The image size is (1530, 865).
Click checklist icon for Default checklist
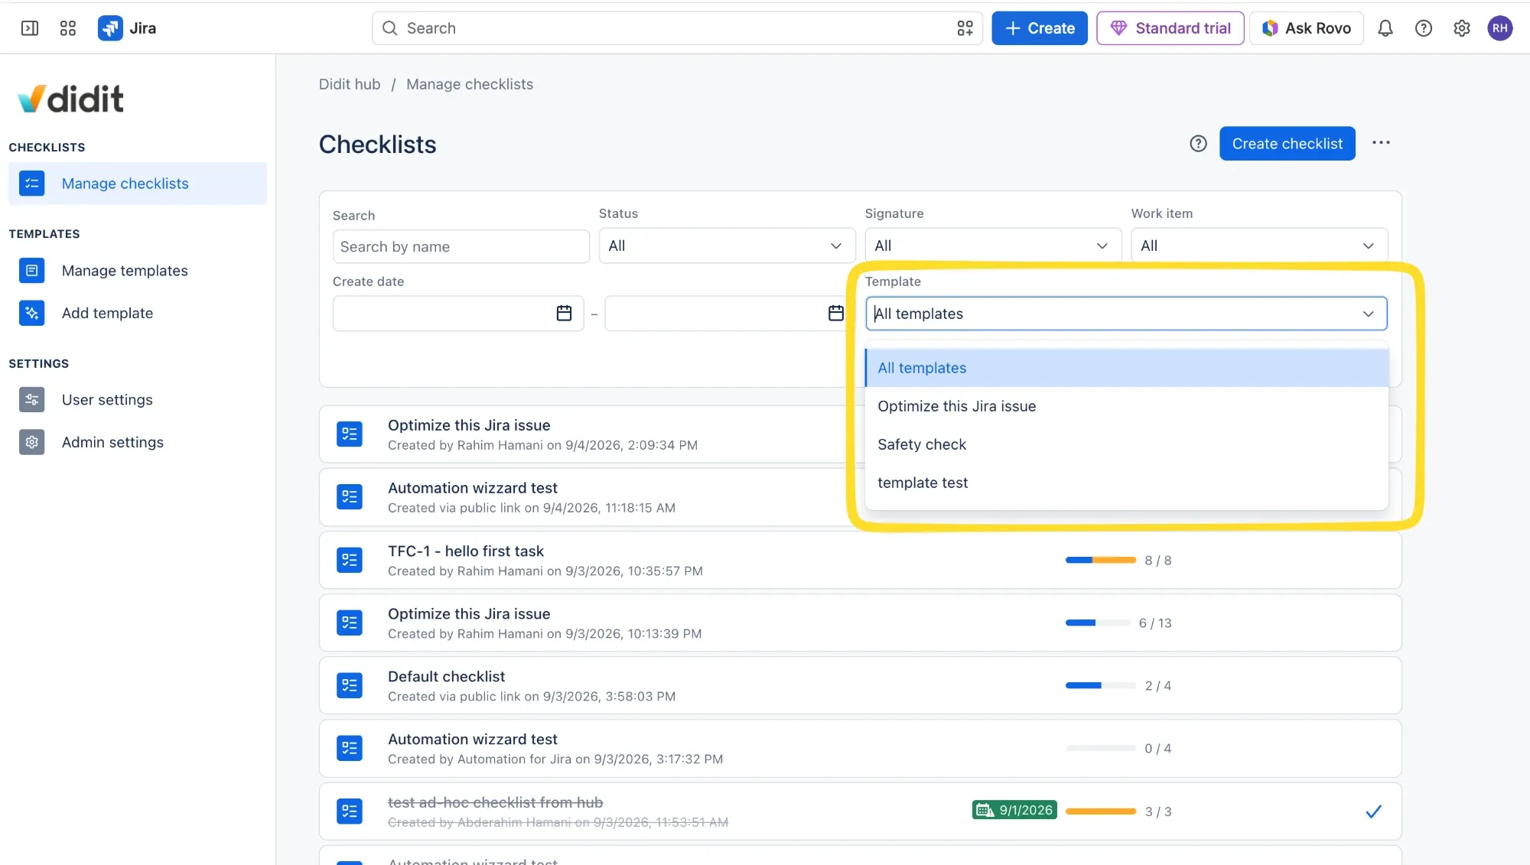click(x=350, y=685)
